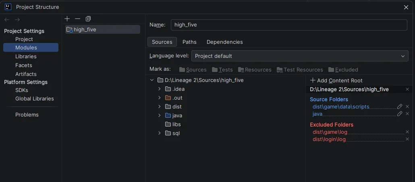The image size is (415, 182).
Task: Remove the D:\Lineage 2\Sources\high_five content root
Action: (407, 90)
